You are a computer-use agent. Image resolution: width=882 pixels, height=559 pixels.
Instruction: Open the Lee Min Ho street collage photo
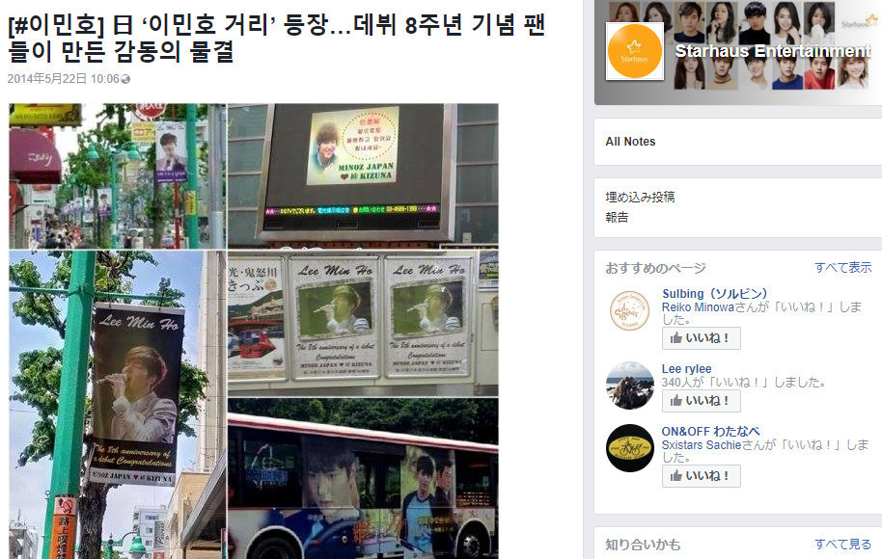coord(254,331)
